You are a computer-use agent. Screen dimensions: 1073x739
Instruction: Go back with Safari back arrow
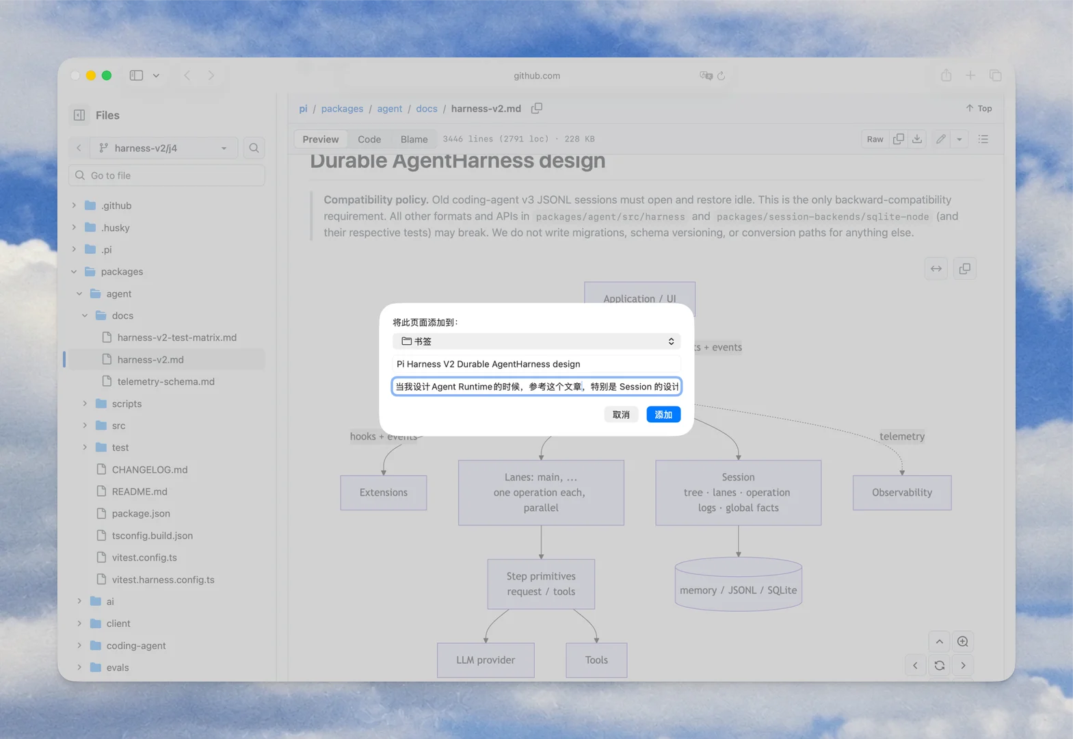coord(187,75)
